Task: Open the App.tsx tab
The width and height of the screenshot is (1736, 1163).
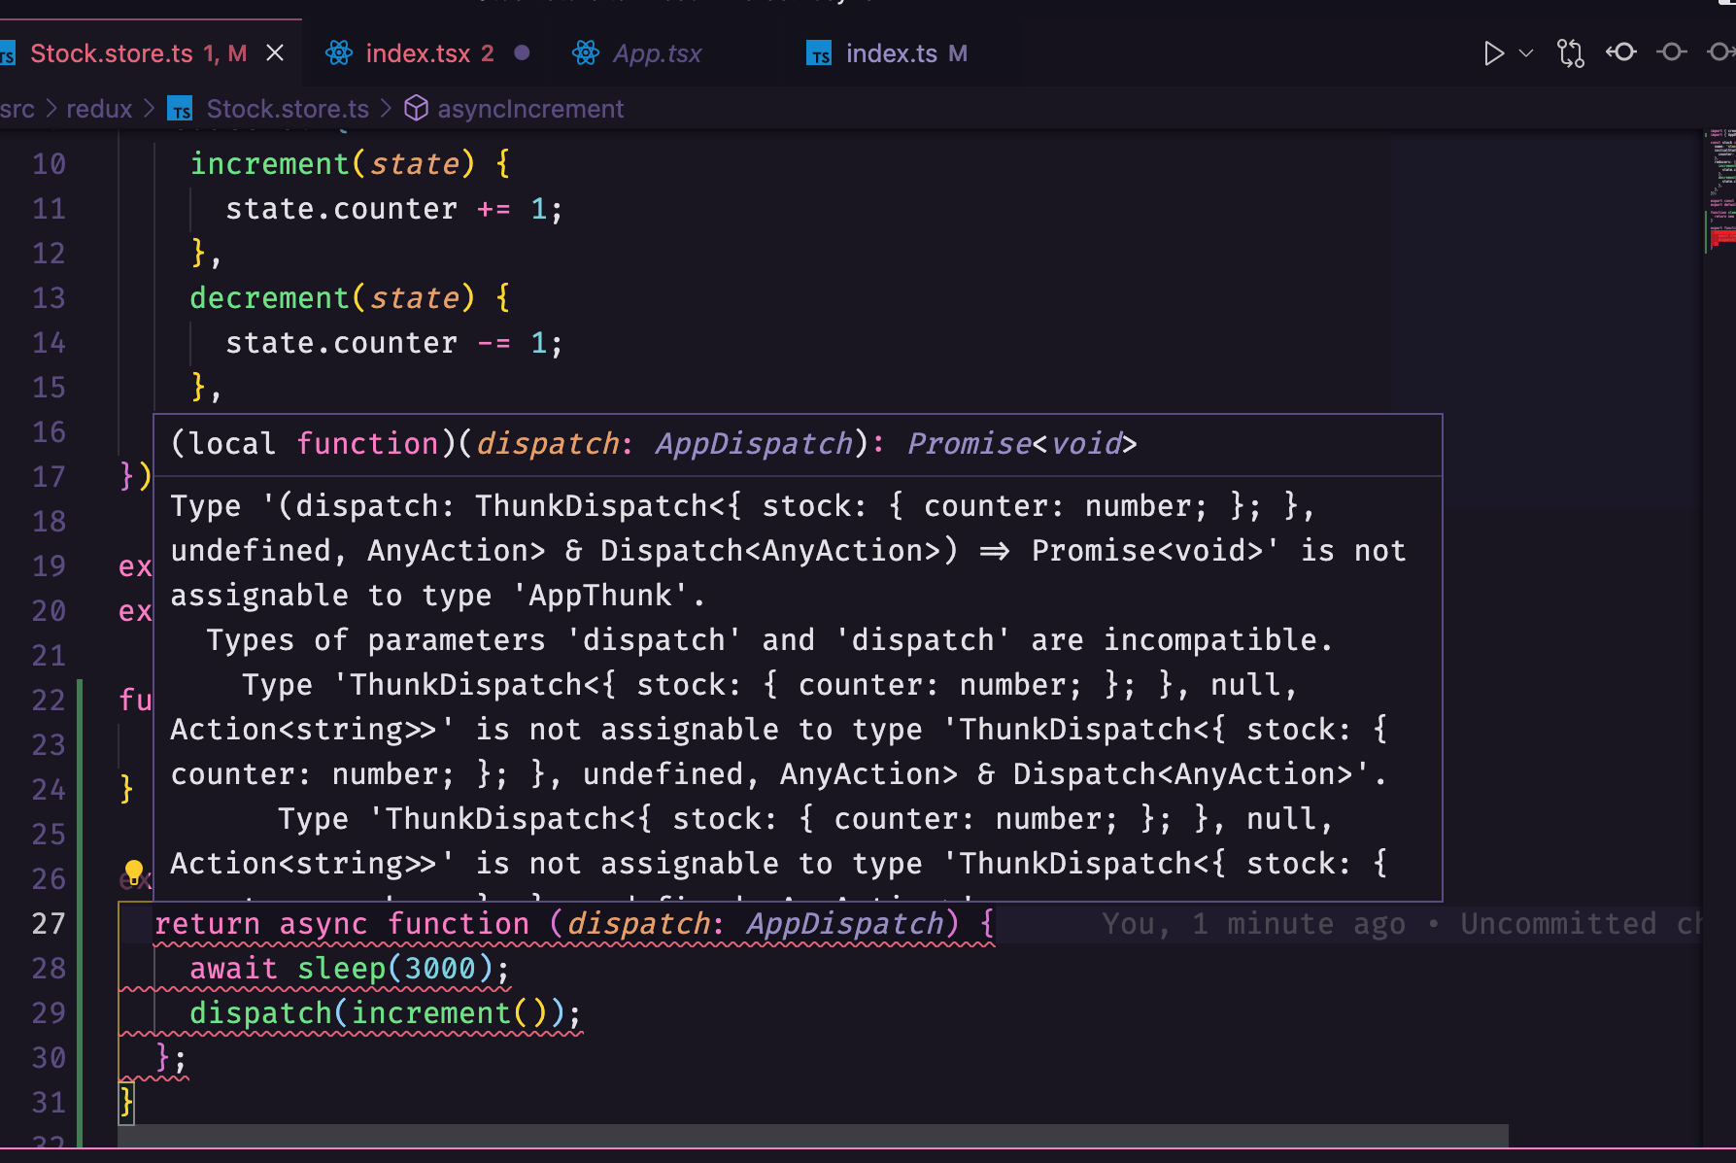Action: point(657,53)
